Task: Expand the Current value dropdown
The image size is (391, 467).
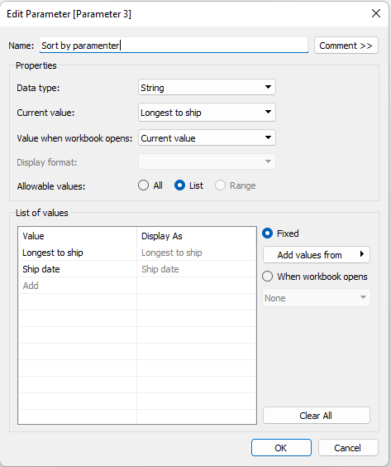Action: coord(207,113)
